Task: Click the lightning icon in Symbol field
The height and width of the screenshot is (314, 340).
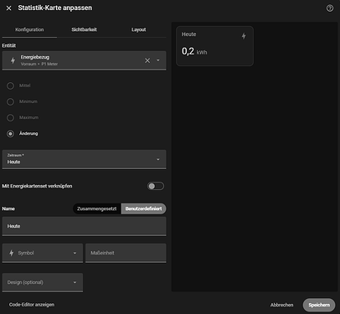Action: pos(12,253)
